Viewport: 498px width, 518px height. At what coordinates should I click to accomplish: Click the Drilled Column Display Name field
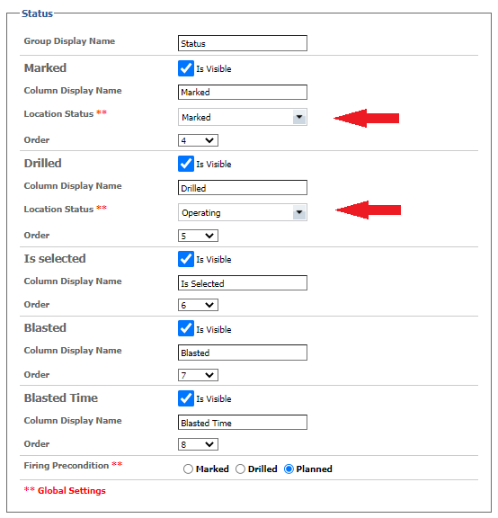[x=243, y=188]
